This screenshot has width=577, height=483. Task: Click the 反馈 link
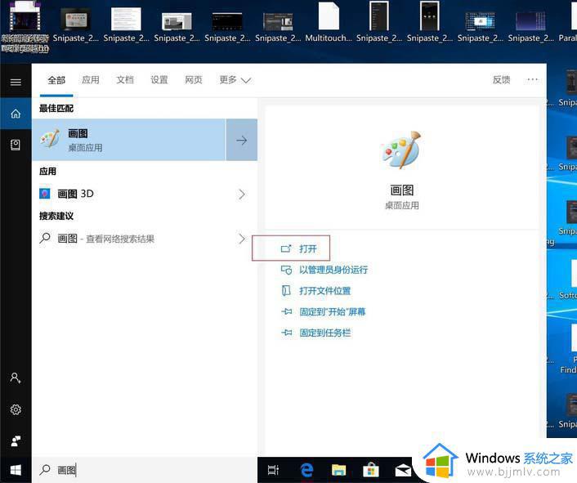tap(502, 80)
